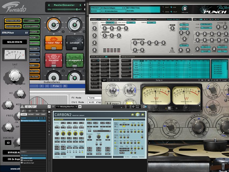Flip the BIAS switch on the tape plugin
This screenshot has width=229, height=172.
[130, 90]
